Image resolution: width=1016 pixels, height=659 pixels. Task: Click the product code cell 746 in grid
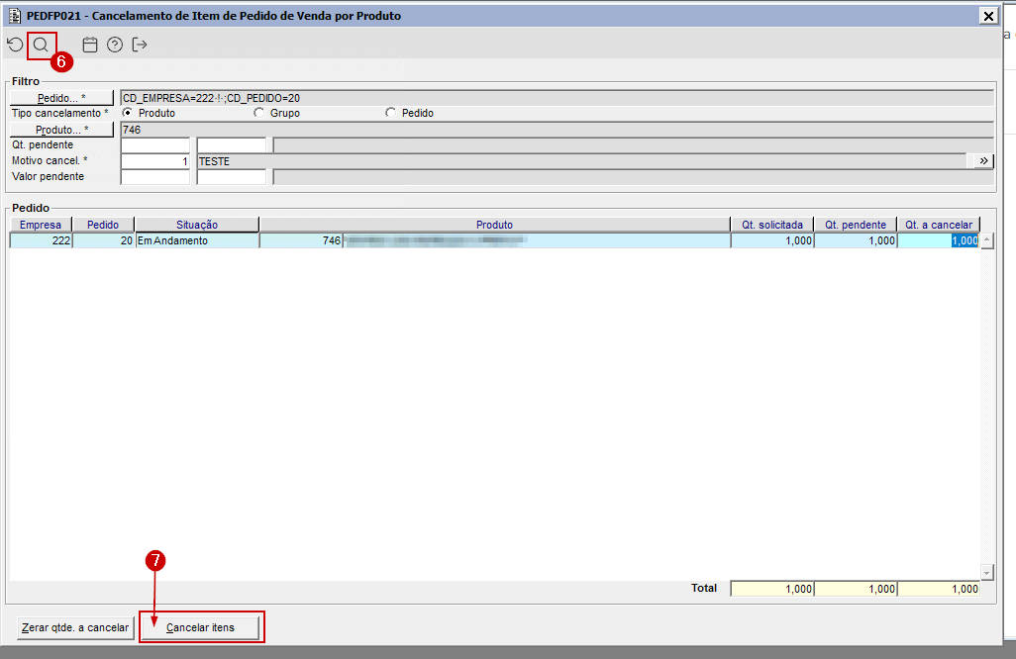(301, 240)
